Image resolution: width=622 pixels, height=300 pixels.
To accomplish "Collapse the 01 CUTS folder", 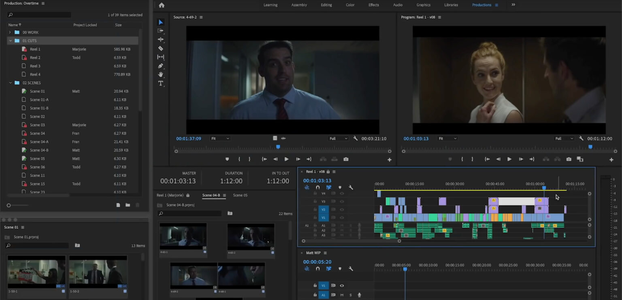I will [10, 41].
